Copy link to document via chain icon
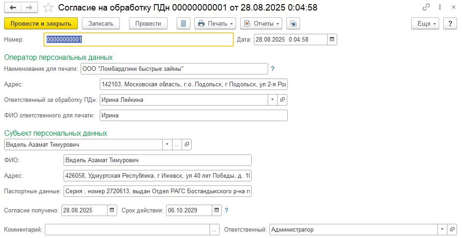 click(x=426, y=8)
